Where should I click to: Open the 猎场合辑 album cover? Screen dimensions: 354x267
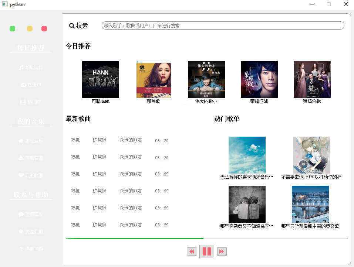coord(312,79)
